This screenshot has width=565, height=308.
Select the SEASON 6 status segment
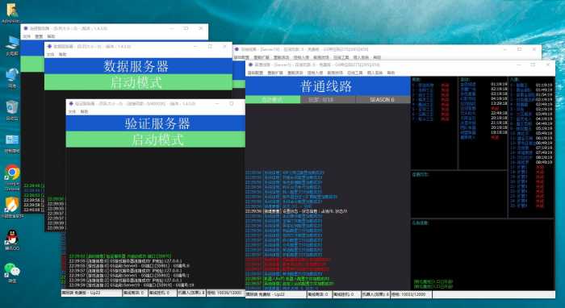pyautogui.click(x=383, y=100)
